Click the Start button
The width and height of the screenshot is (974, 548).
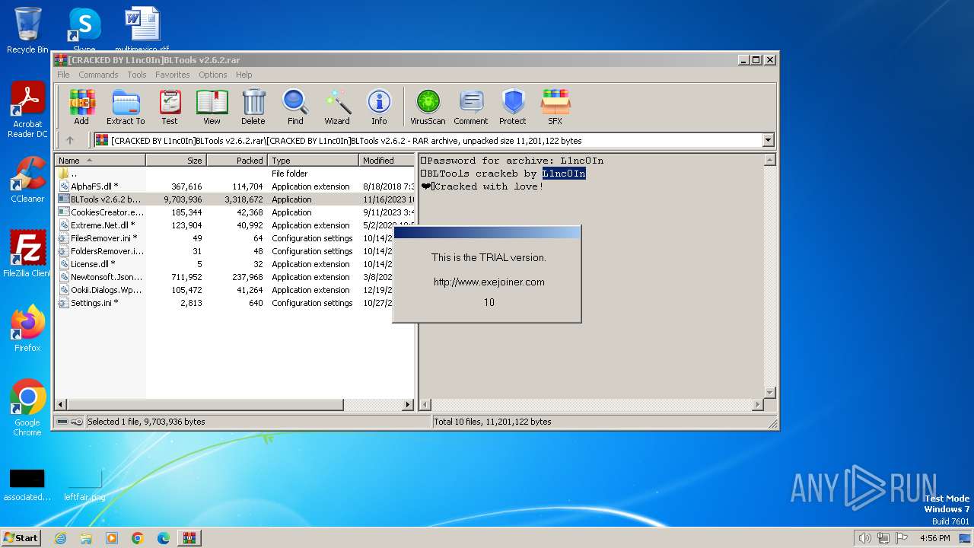click(x=21, y=537)
